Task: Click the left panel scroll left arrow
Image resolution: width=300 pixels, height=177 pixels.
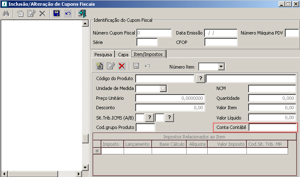Action: click(4, 174)
